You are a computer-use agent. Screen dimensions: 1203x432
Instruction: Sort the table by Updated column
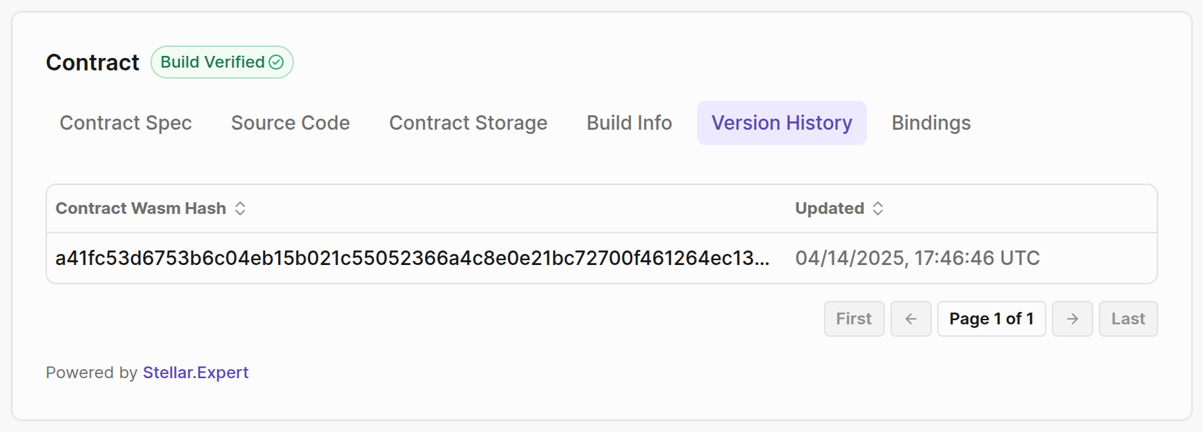click(x=830, y=208)
